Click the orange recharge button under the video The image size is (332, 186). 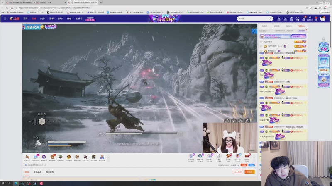(x=244, y=165)
